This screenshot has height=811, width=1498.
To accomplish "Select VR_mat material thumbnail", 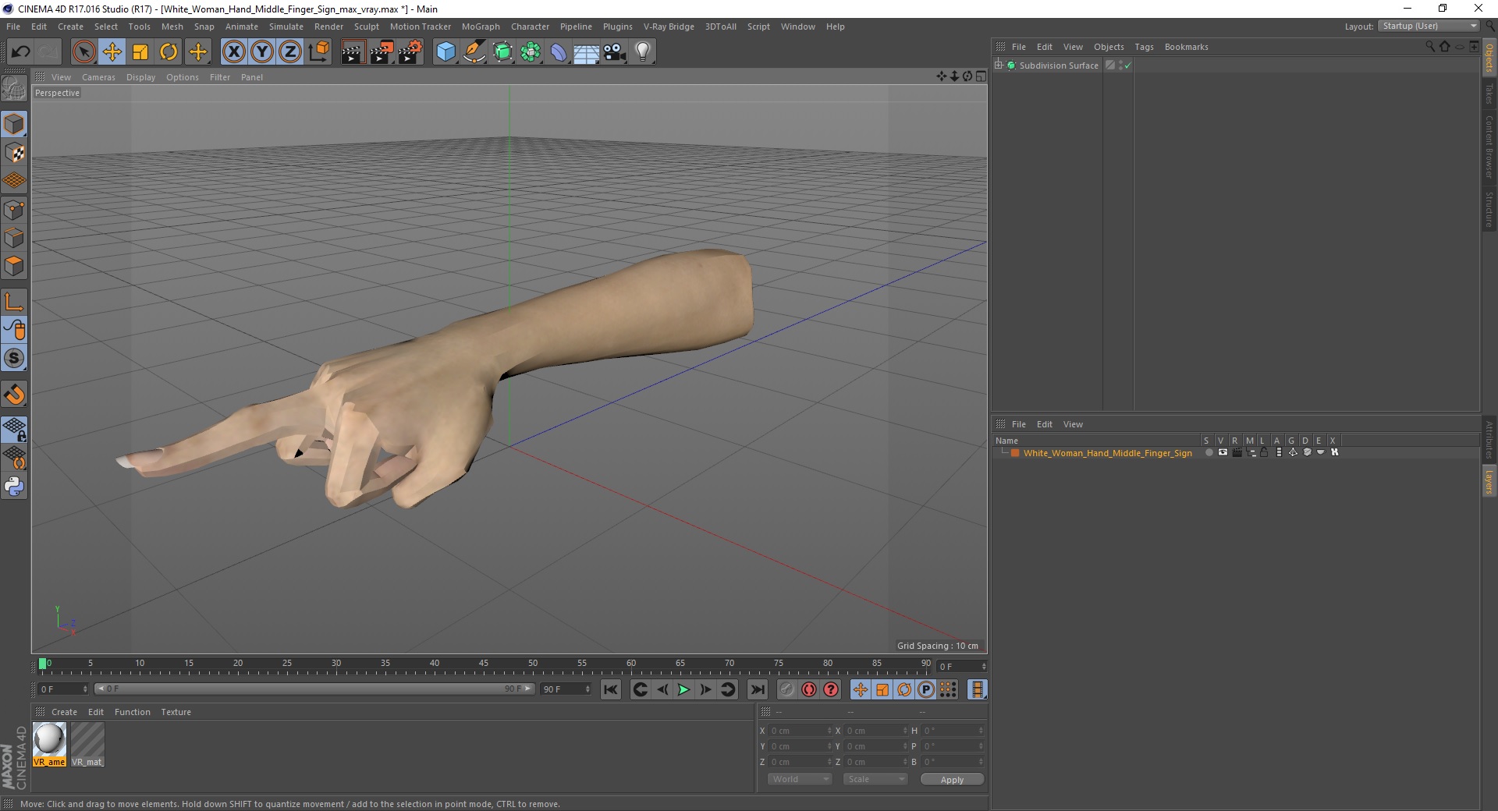I will (x=87, y=745).
